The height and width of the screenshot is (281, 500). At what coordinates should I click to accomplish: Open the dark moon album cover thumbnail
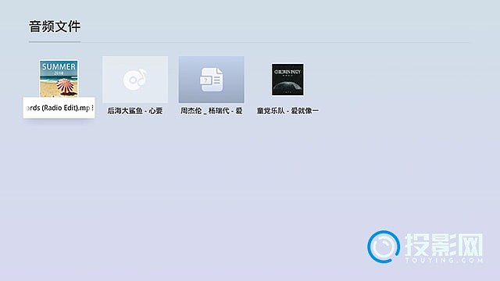[x=287, y=80]
